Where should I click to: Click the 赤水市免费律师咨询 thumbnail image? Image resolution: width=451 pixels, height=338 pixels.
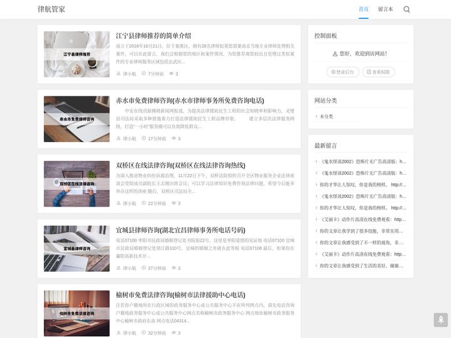(76, 119)
